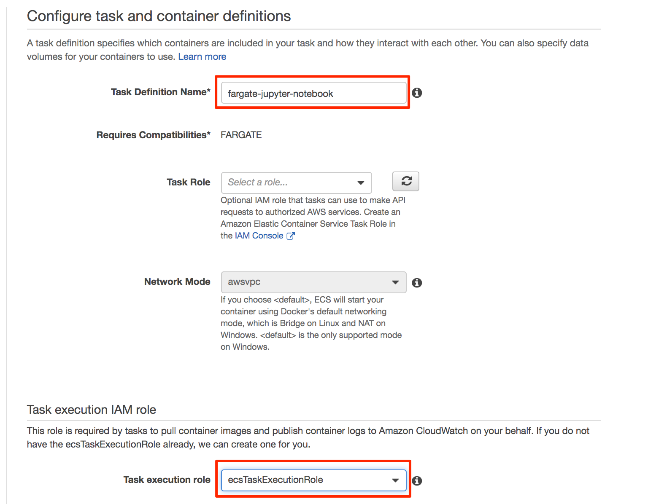This screenshot has height=504, width=648.
Task: Click the Network Mode label
Action: (177, 281)
